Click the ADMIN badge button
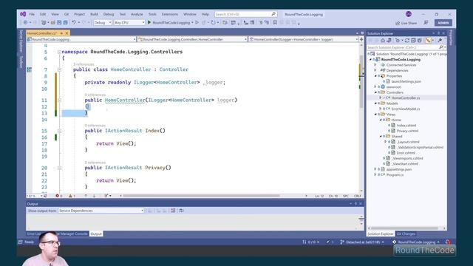 [443, 23]
